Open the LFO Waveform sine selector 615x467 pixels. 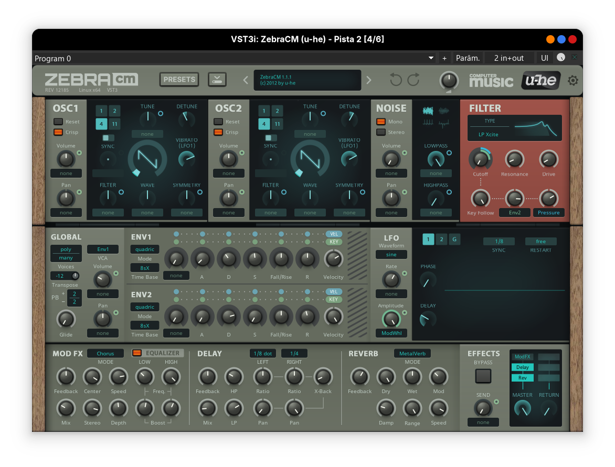pos(391,255)
